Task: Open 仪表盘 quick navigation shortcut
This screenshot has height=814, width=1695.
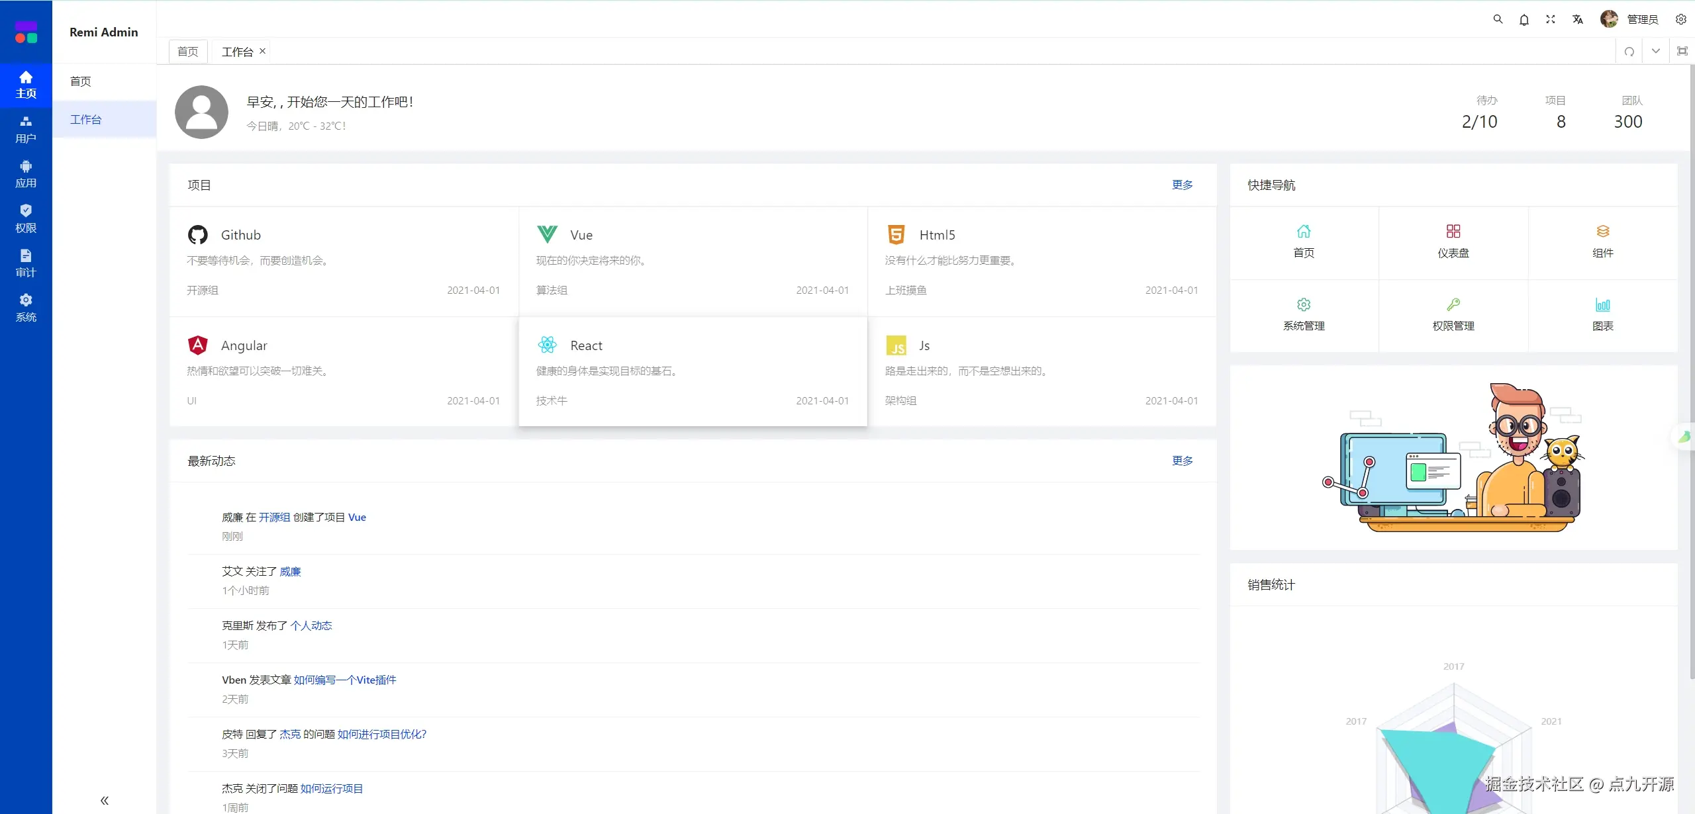Action: pos(1453,241)
